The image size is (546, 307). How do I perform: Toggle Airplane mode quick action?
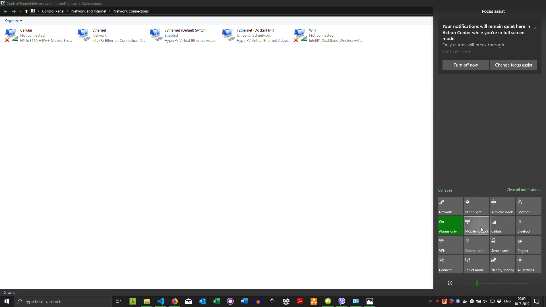[502, 206]
